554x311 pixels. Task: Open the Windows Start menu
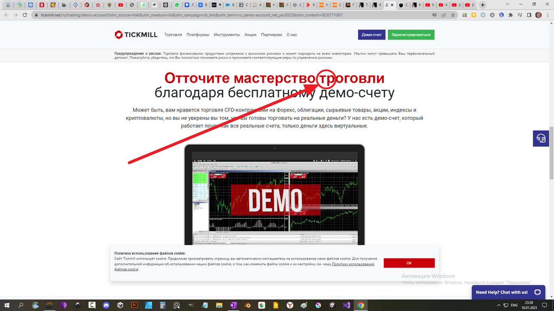pyautogui.click(x=7, y=305)
